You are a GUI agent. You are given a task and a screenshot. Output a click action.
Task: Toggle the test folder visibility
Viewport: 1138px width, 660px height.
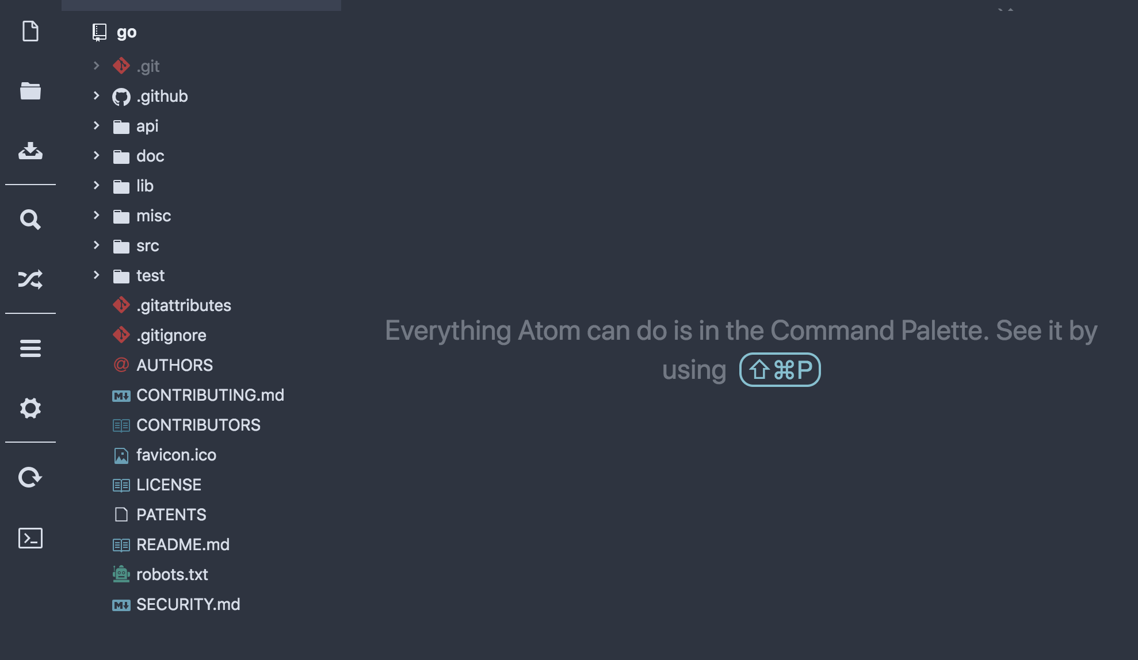tap(96, 275)
